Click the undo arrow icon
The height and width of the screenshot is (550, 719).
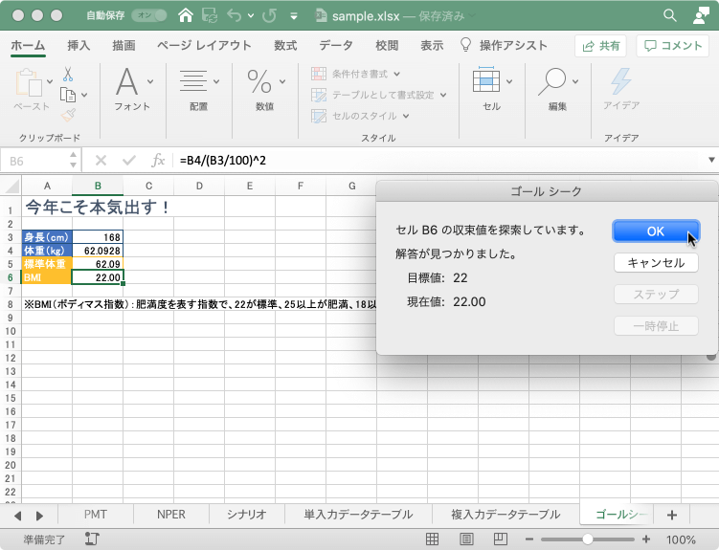(x=236, y=15)
